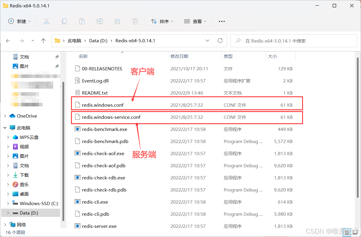361x237 pixels.
Task: Click the redis-check-aof.exe application icon
Action: point(78,153)
